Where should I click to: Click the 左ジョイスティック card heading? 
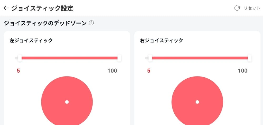(31, 40)
